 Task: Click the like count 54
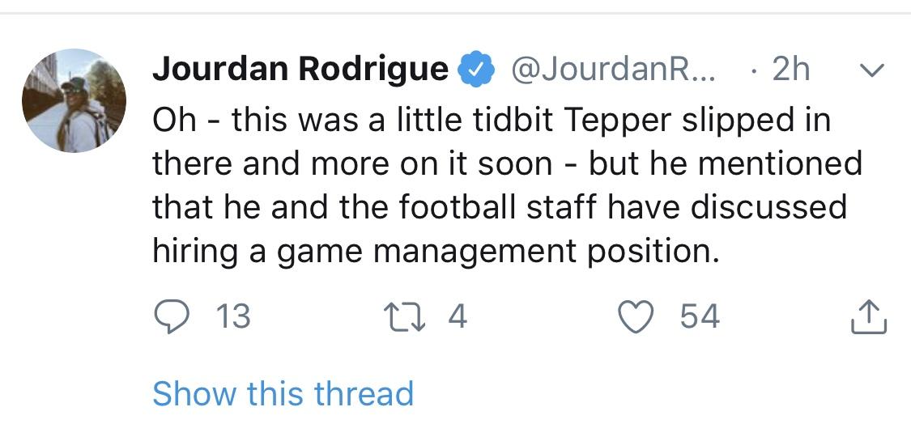700,318
